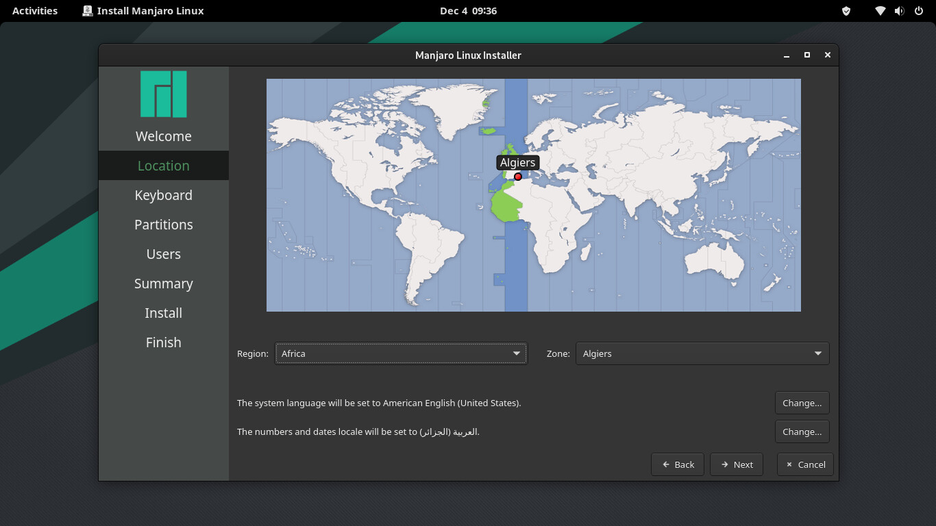Cancel the installation
The height and width of the screenshot is (526, 936).
point(805,464)
